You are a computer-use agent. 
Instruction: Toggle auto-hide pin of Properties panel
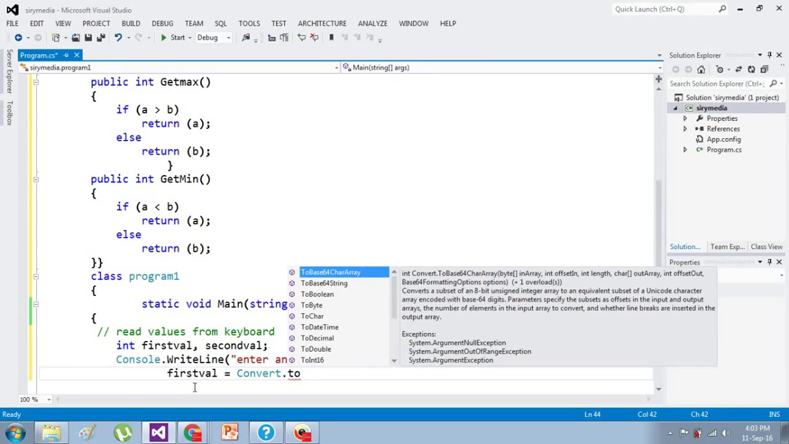pos(769,262)
